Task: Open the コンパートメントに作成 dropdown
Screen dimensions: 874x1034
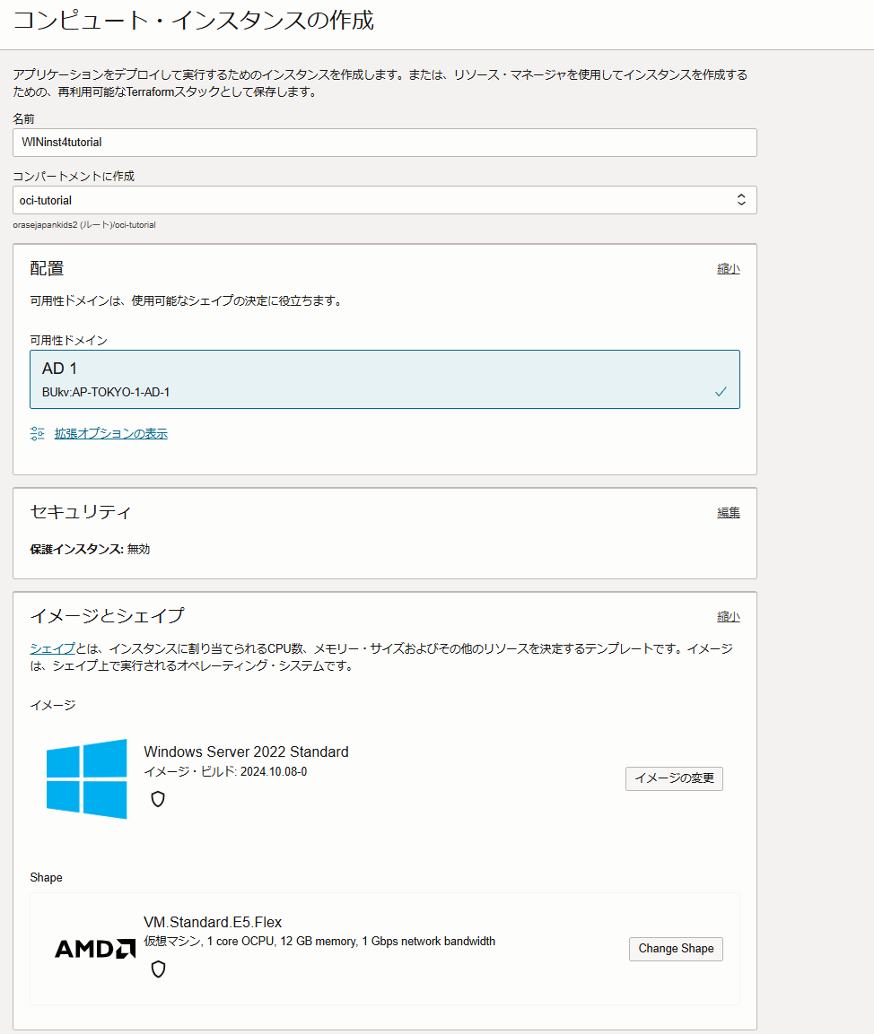Action: 386,200
